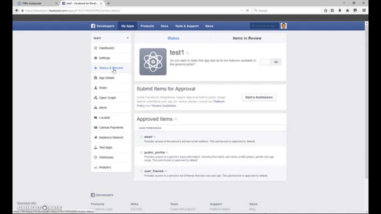
Task: Open the Tools & Support menu
Action: click(x=187, y=26)
